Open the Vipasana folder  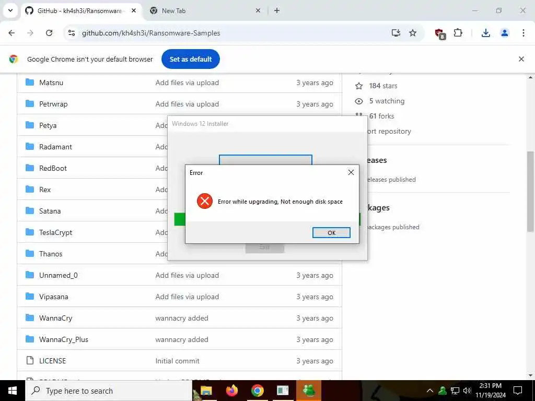(54, 297)
